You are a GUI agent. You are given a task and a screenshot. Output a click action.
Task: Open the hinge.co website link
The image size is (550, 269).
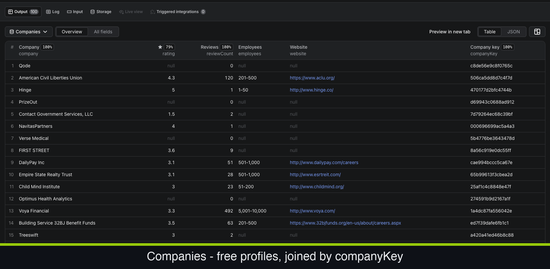[x=311, y=90]
